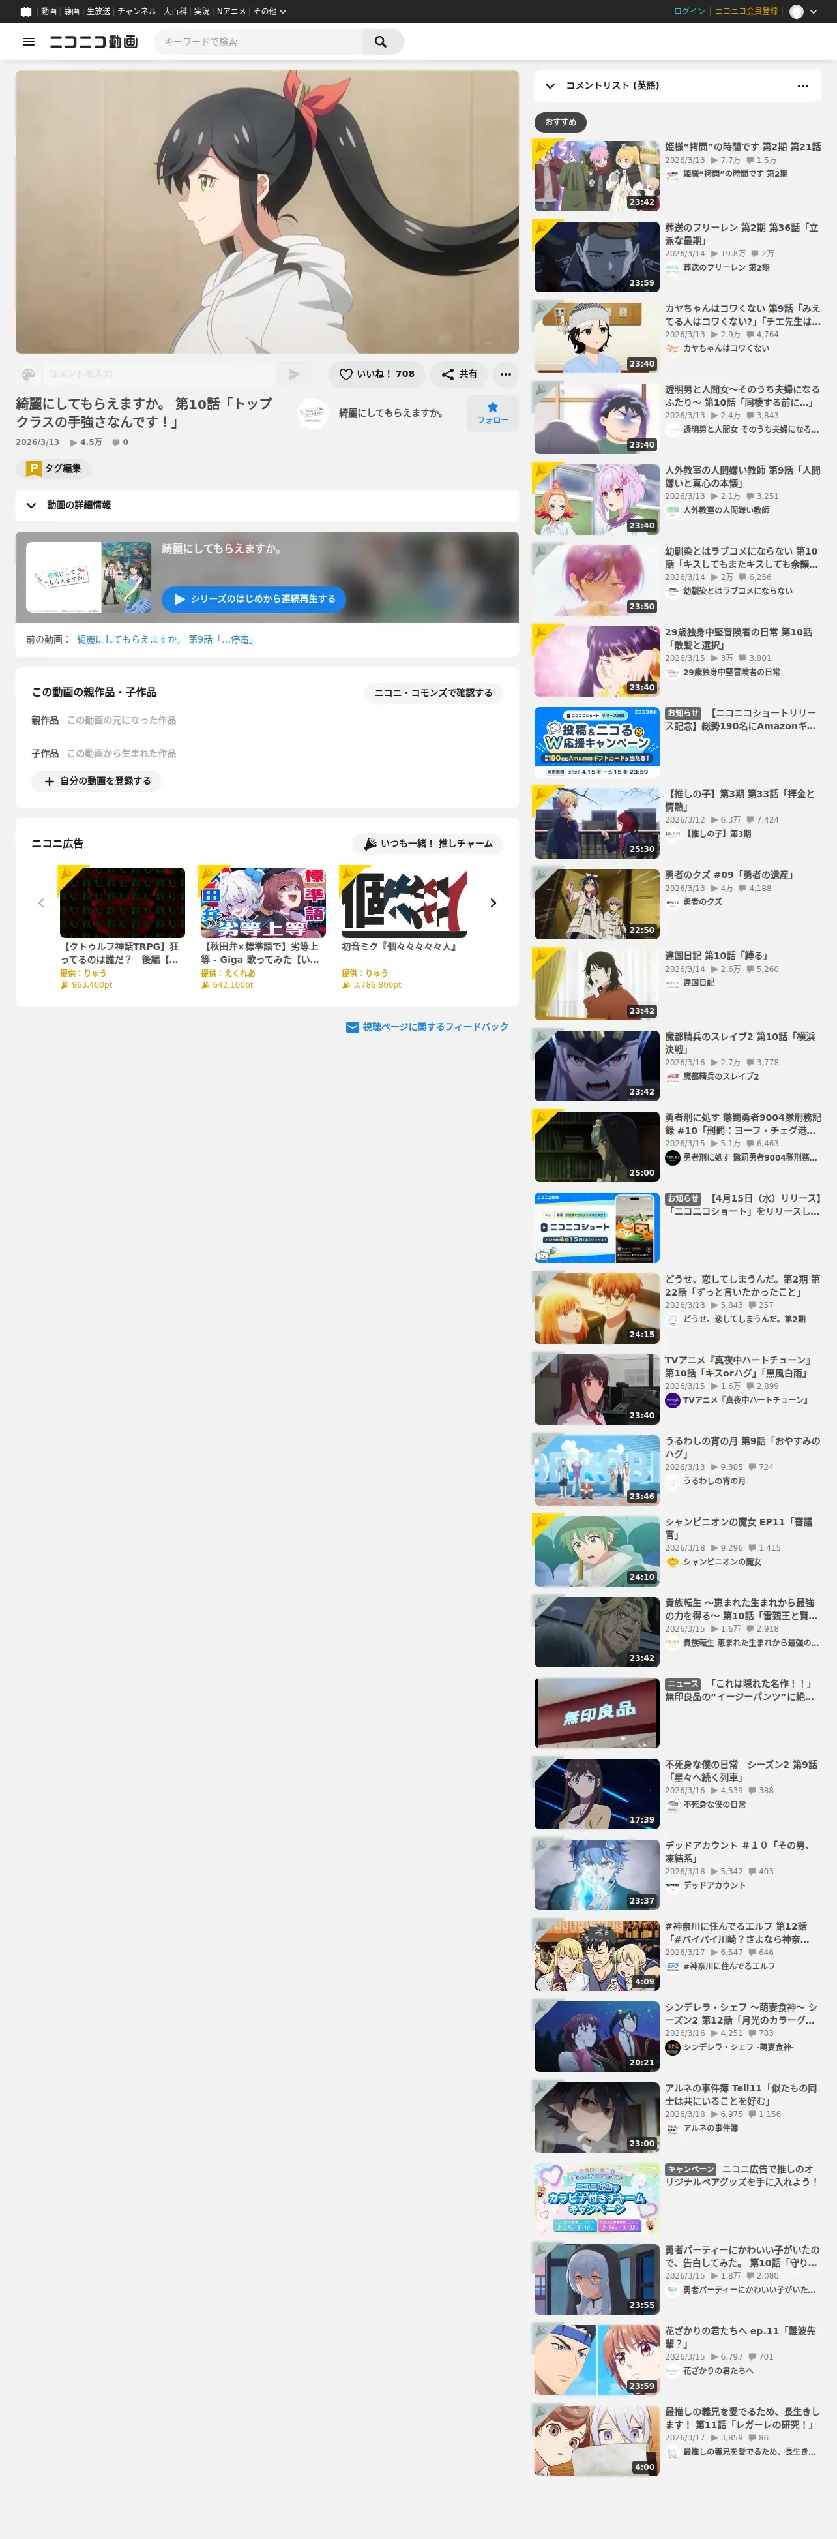Click the envelope feedback icon
This screenshot has height=2539, width=837.
tap(353, 1027)
